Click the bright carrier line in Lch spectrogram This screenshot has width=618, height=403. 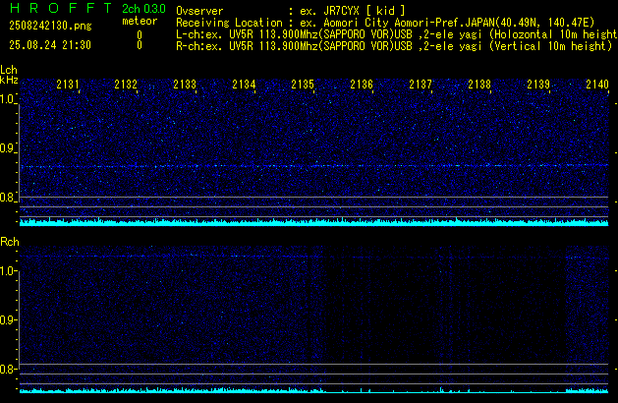click(x=314, y=166)
